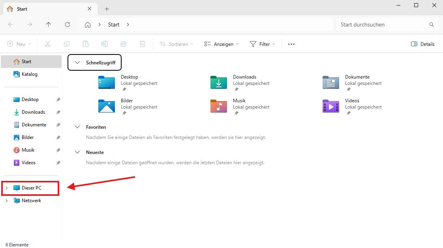443x248 pixels.
Task: Open the Filter dropdown menu
Action: (x=263, y=44)
